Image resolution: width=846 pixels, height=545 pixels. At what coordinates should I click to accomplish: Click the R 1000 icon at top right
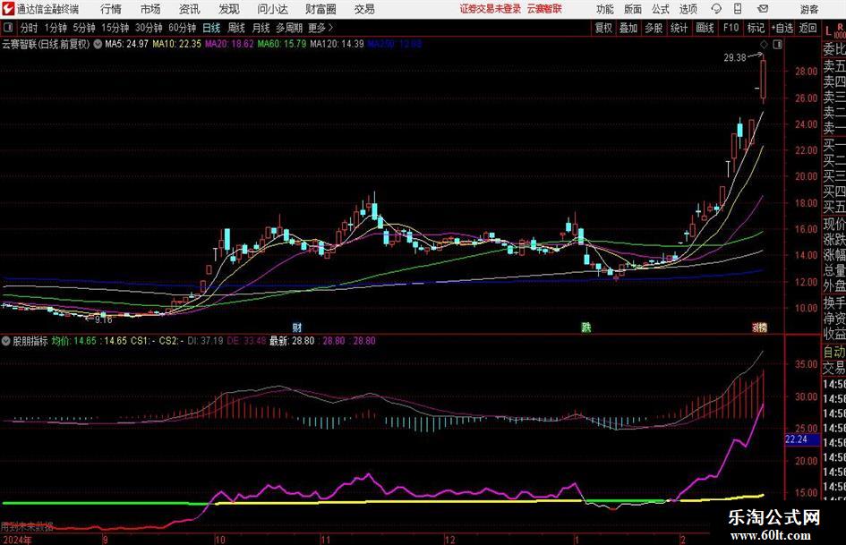click(840, 30)
